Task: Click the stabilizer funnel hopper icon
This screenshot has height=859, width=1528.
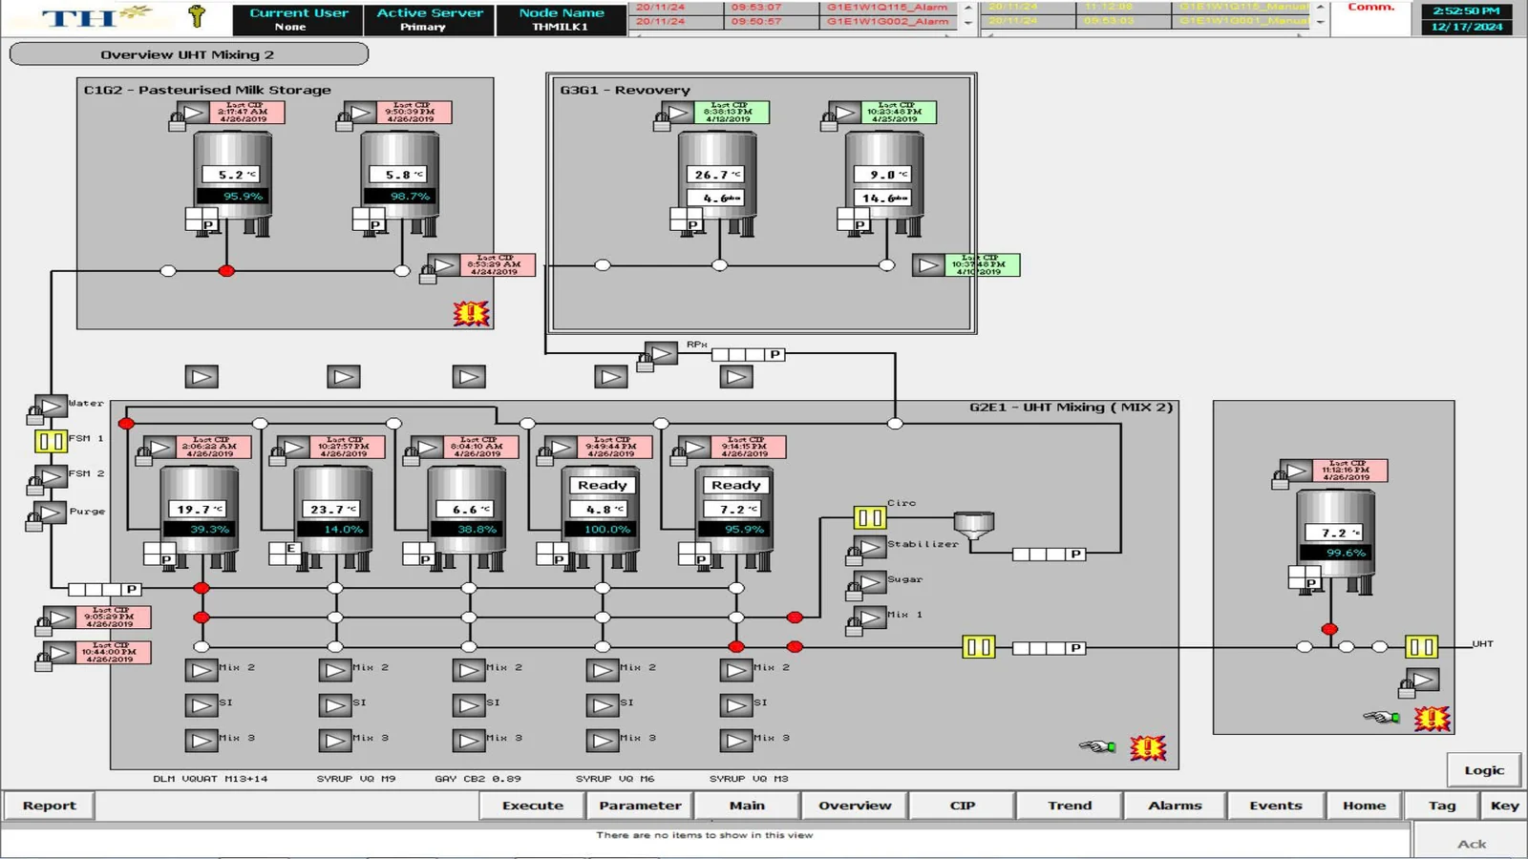Action: pos(974,526)
